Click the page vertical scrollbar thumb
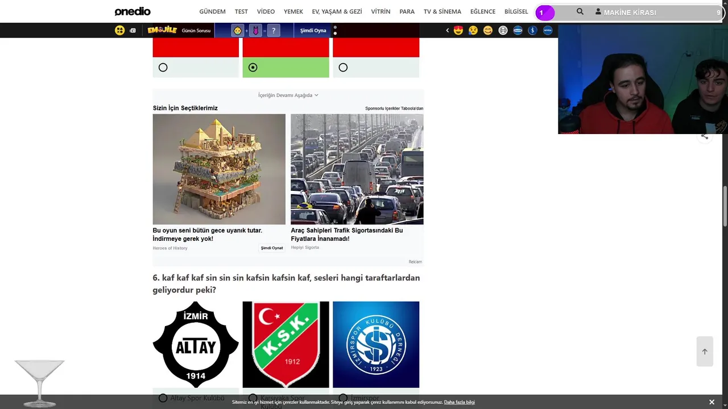The height and width of the screenshot is (409, 728). point(725,206)
